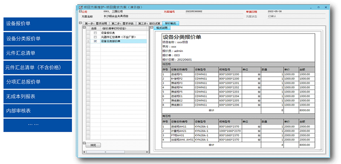341x164 pixels.
Task: Click the PT柜AH31 cell
Action: (182, 135)
